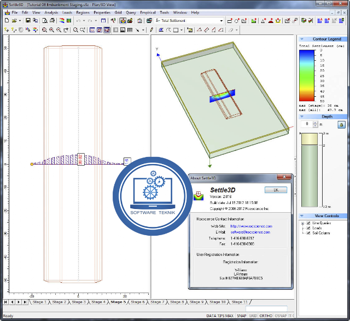Click the grid table icon in the toolbar
This screenshot has height=321, width=350.
pyautogui.click(x=130, y=30)
